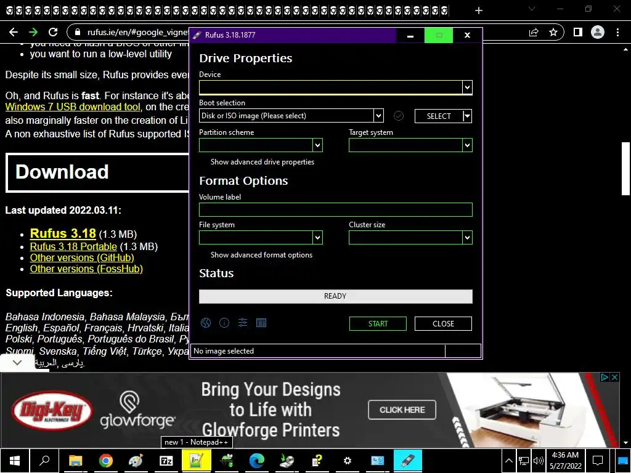Open volume control in system tray

point(538,461)
